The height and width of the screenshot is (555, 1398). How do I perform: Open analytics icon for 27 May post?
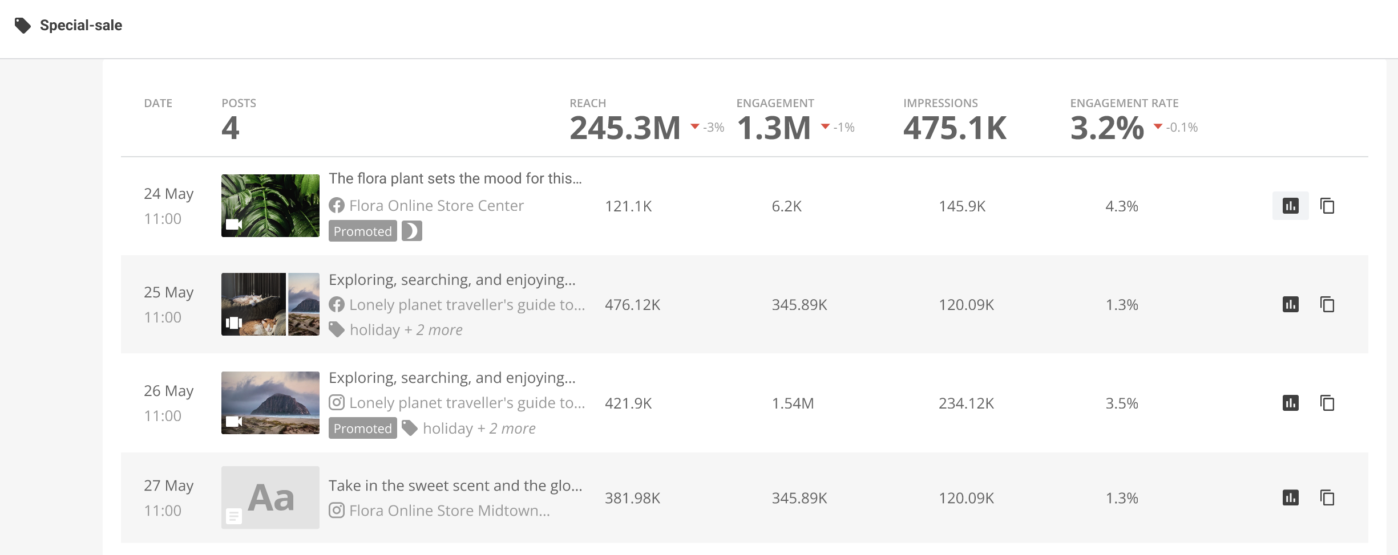click(1290, 497)
